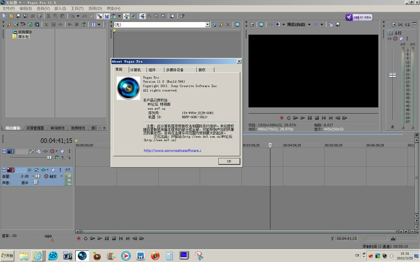Create a new project with the New icon
Screen dimensions: 420x262
pos(4,16)
